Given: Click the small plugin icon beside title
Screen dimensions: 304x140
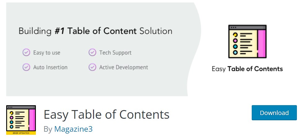Looking at the screenshot, I should [x=21, y=120].
